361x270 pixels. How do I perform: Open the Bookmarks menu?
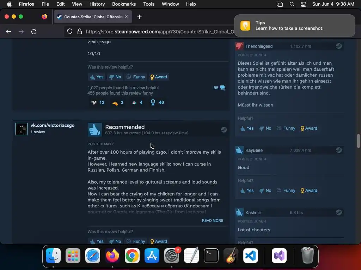click(124, 4)
